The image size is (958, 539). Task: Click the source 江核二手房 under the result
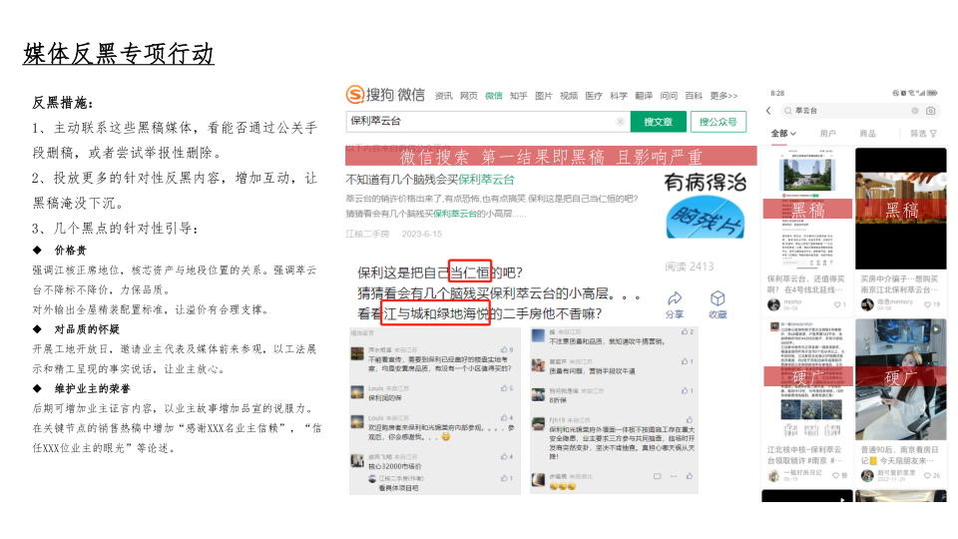(x=367, y=234)
